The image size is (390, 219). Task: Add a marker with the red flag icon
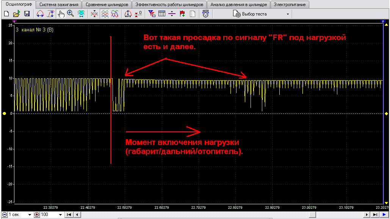click(x=182, y=14)
